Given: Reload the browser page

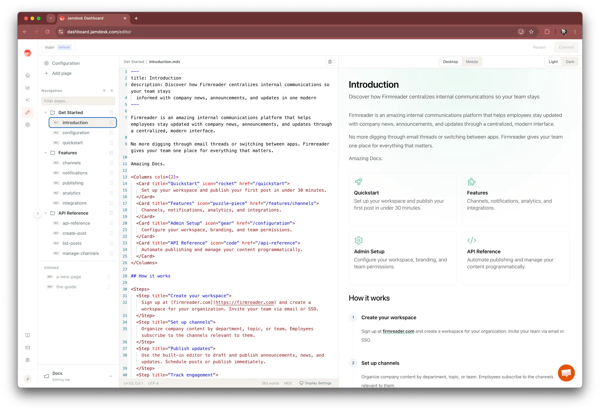Looking at the screenshot, I should [47, 32].
